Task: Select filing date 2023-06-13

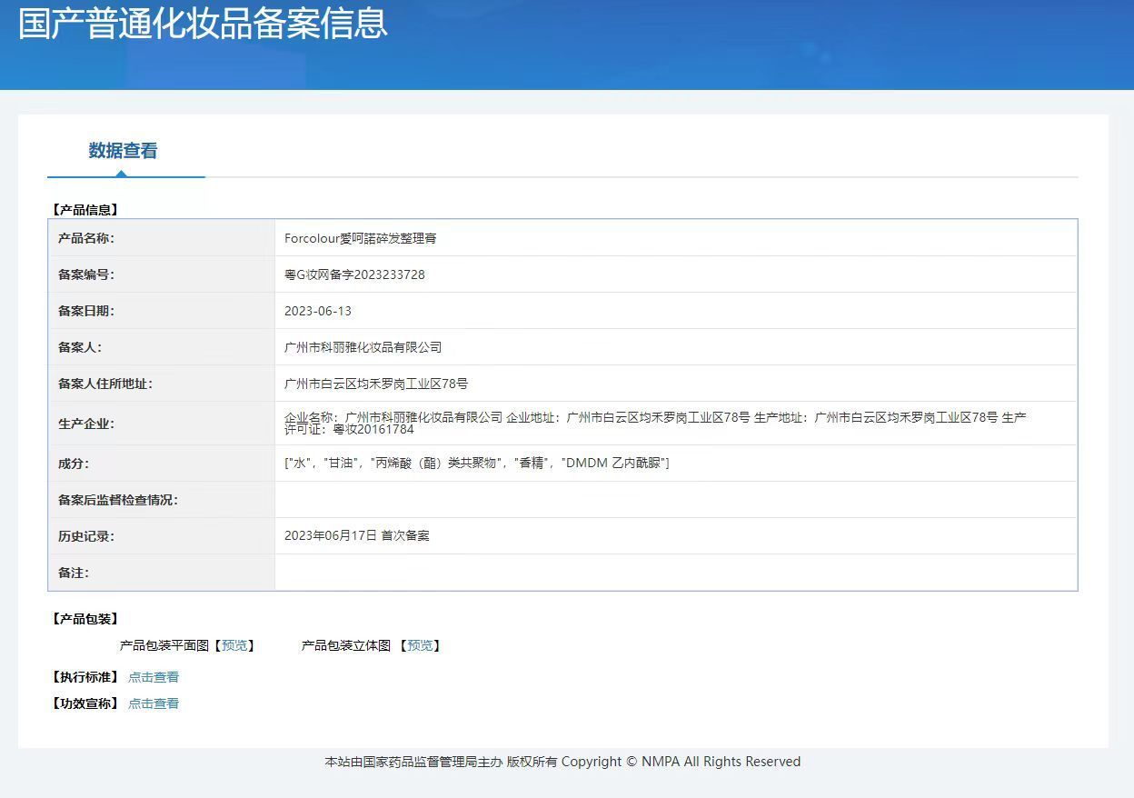Action: coord(318,311)
